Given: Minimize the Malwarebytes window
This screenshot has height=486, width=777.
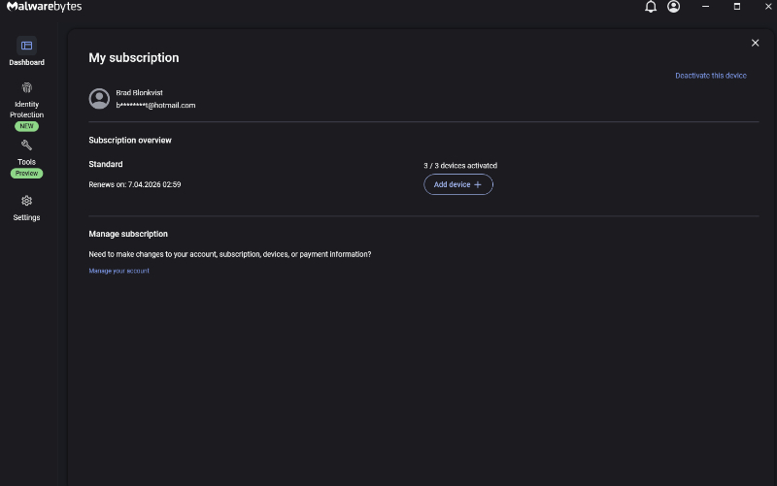Looking at the screenshot, I should pos(706,7).
